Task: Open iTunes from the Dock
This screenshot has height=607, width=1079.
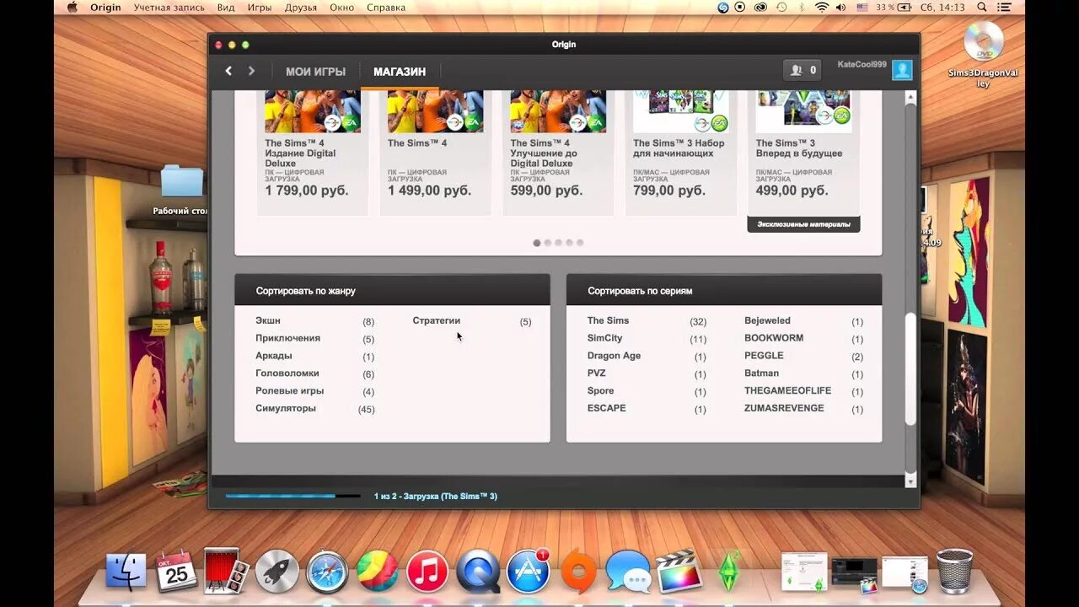Action: click(x=427, y=572)
